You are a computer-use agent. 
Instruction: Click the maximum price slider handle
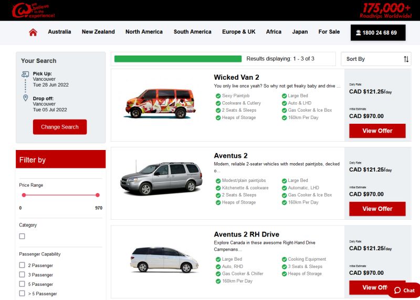coord(98,195)
